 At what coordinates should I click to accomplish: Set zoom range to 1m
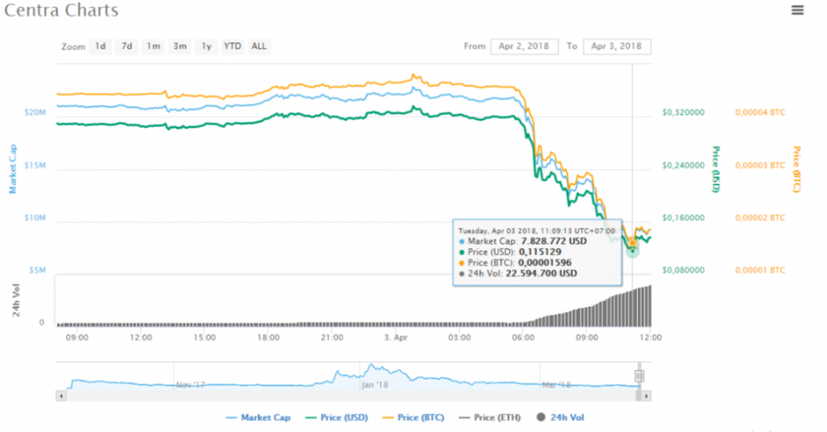[153, 46]
